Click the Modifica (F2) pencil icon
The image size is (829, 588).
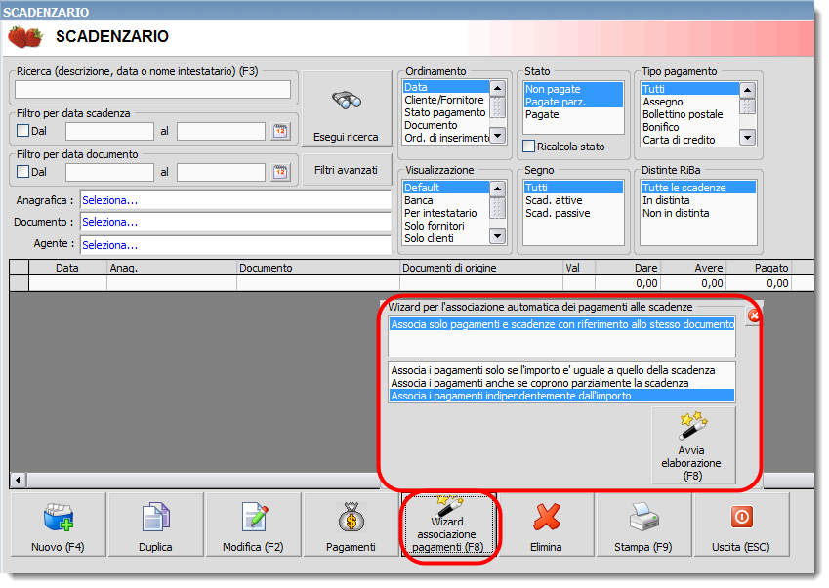pos(254,517)
